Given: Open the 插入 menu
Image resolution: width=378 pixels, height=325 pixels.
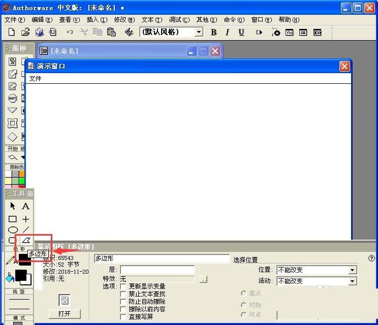Looking at the screenshot, I should pyautogui.click(x=97, y=20).
